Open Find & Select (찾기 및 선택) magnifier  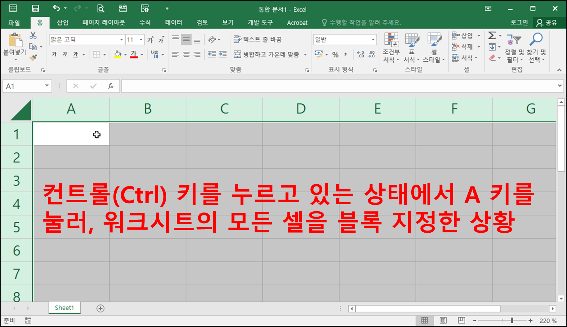pos(536,47)
